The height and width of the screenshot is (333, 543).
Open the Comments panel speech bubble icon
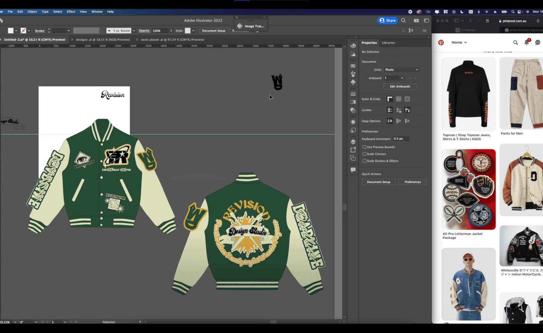pos(353,170)
